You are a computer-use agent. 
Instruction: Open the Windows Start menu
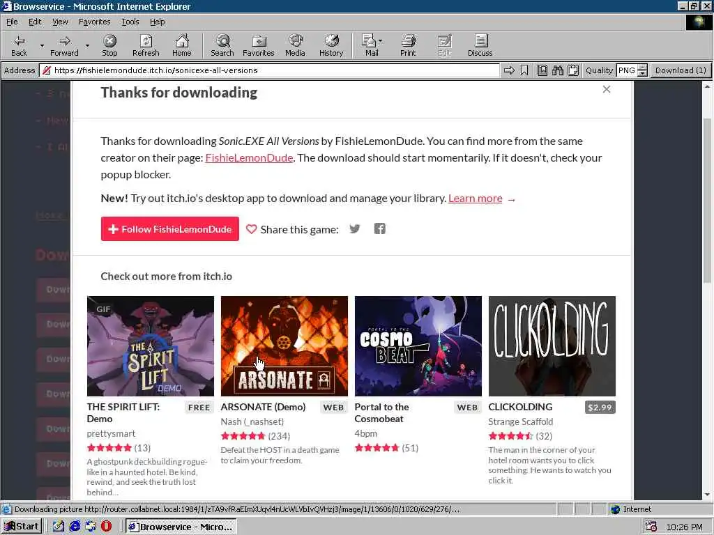click(22, 527)
